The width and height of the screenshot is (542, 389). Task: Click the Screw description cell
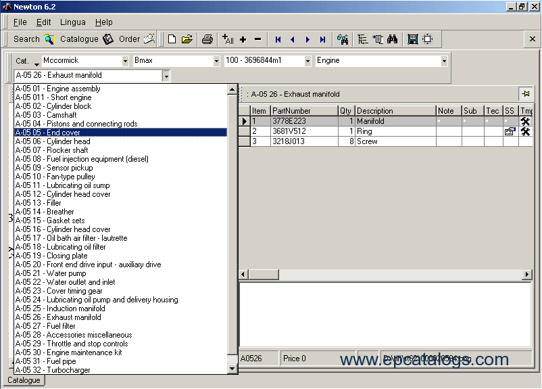coord(395,141)
